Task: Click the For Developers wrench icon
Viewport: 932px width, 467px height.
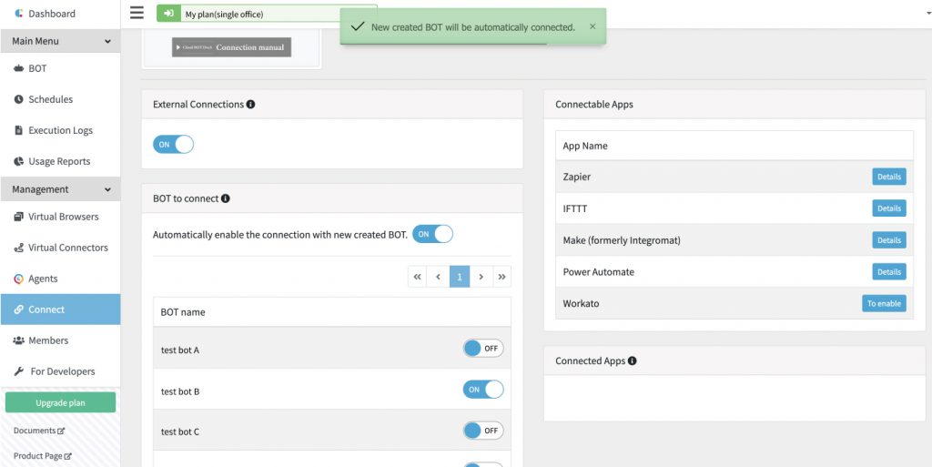Action: point(19,371)
